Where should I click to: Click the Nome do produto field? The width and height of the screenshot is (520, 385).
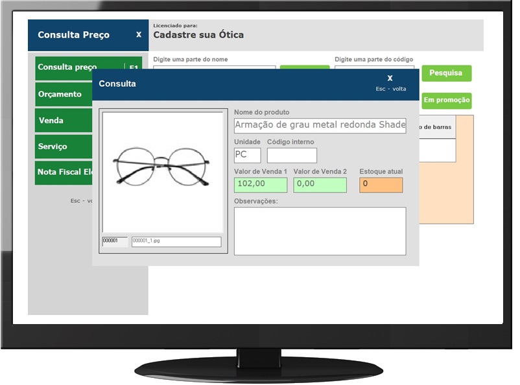320,125
